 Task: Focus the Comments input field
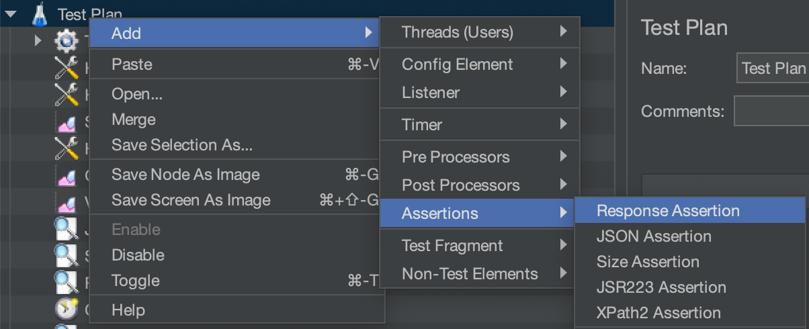click(x=771, y=111)
